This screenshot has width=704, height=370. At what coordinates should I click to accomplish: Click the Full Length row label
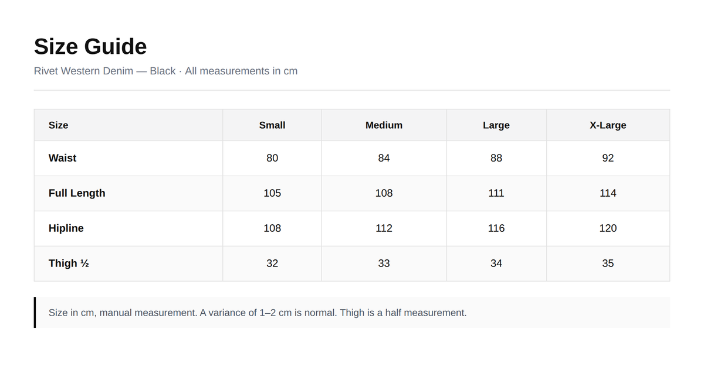(x=77, y=193)
